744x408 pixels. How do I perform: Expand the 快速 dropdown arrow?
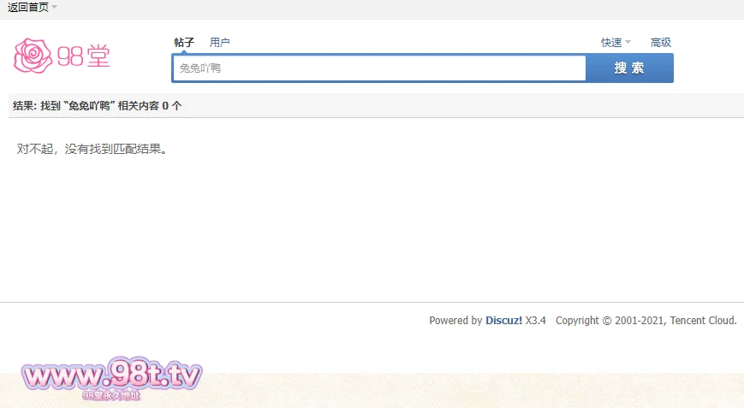(x=628, y=43)
